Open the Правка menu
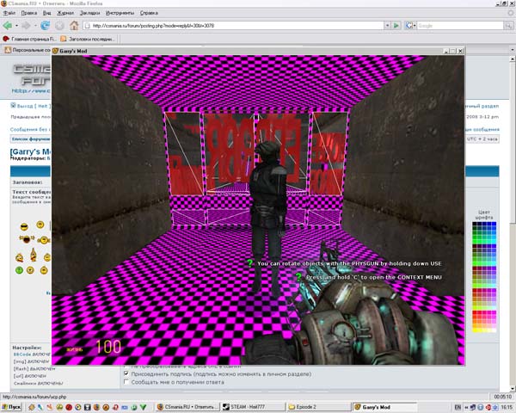 coord(29,13)
